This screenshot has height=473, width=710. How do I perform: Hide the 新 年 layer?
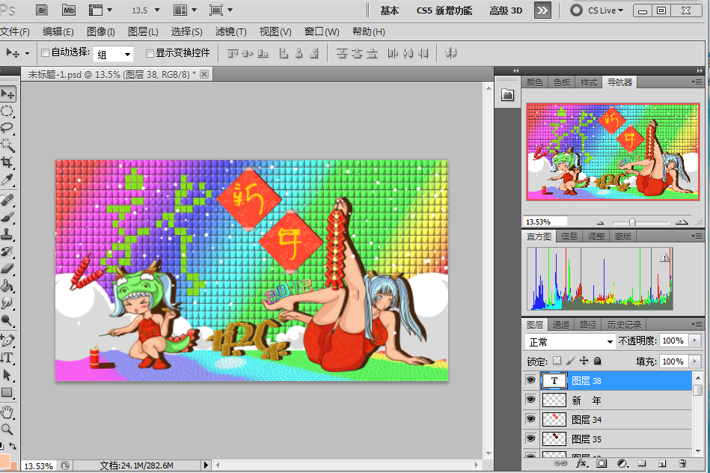point(530,400)
